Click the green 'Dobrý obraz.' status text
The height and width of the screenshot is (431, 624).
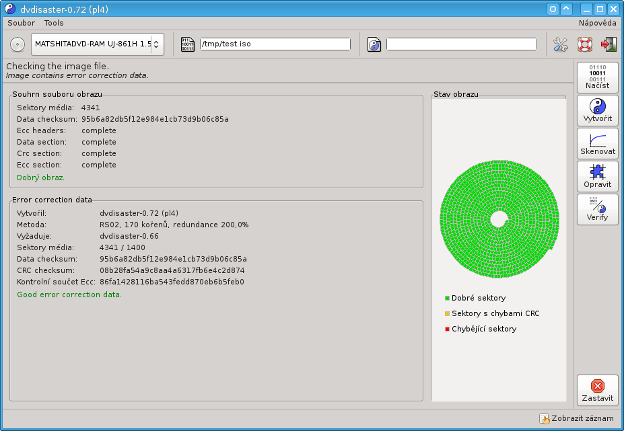[40, 178]
